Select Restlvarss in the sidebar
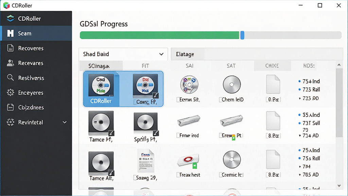The height and width of the screenshot is (196, 348). 36,78
